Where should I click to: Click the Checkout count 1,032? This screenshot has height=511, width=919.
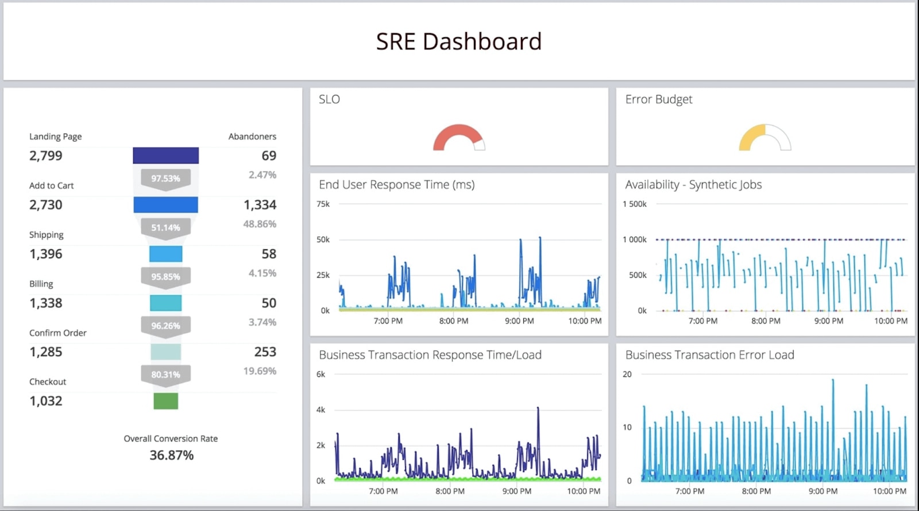pos(46,401)
